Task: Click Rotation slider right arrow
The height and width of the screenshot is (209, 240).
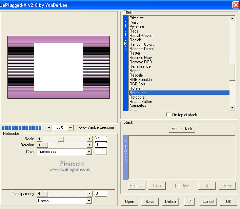Action: tap(89, 145)
